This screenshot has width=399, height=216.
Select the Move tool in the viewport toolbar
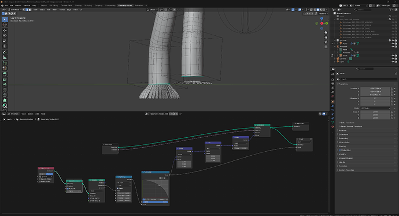pos(5,31)
